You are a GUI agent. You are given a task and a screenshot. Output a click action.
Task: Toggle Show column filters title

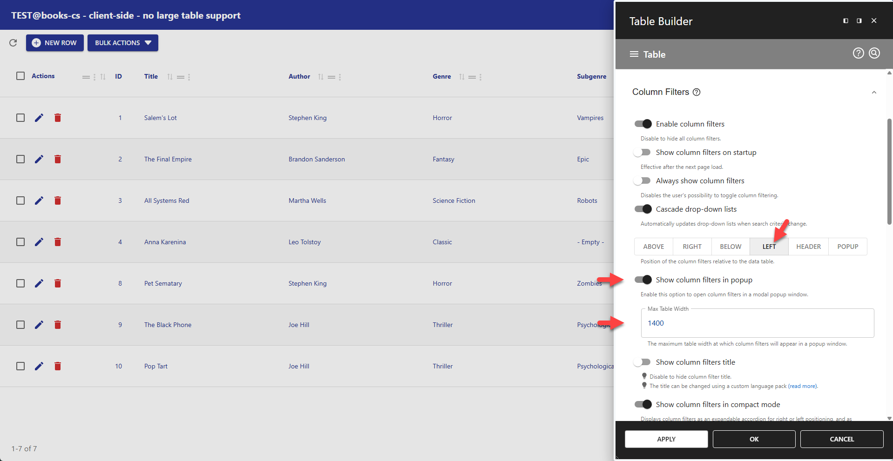[642, 362]
